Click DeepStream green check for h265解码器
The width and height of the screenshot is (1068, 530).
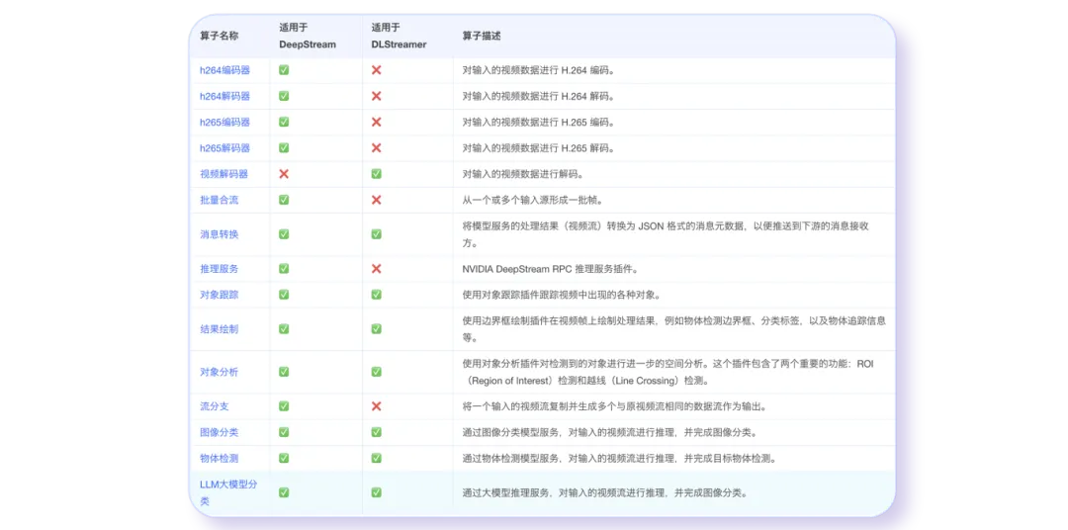click(284, 148)
